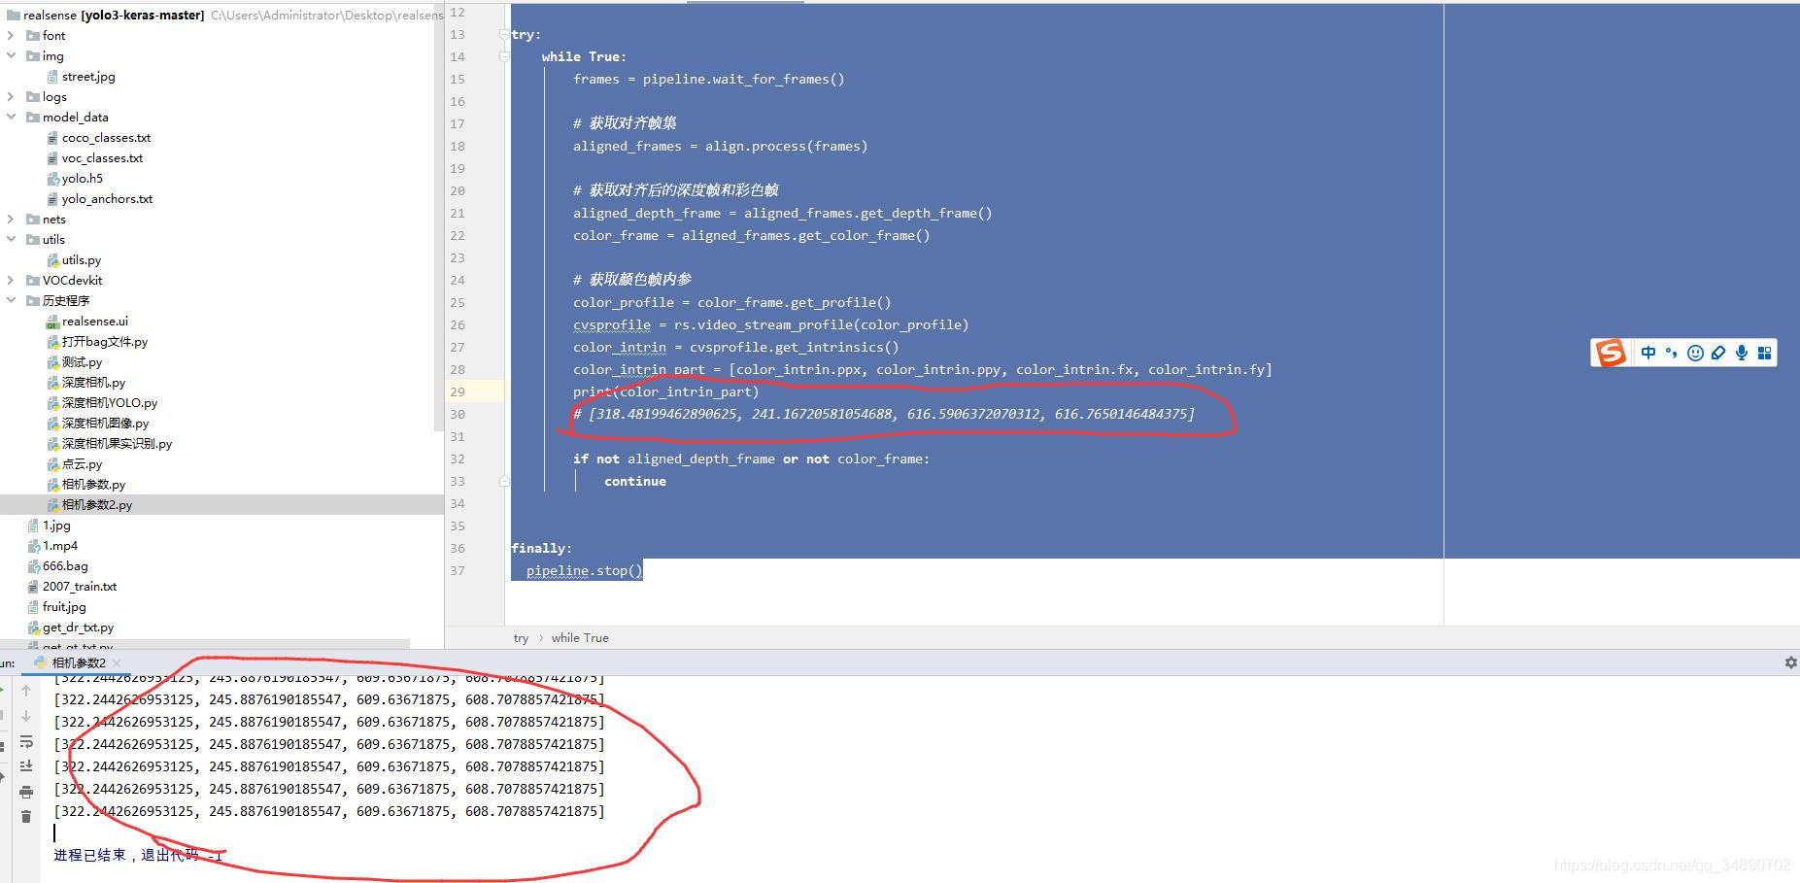Click the try breadcrumb

[521, 638]
